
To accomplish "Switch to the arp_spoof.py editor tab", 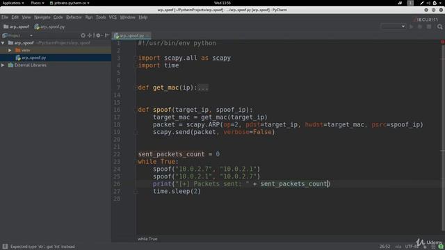I will (x=131, y=35).
